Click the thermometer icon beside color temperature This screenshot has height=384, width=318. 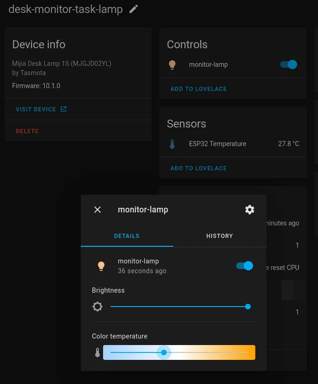click(97, 352)
